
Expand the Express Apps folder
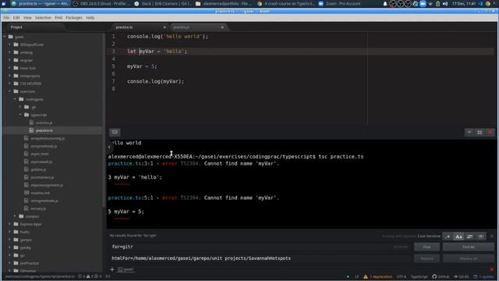coord(10,224)
